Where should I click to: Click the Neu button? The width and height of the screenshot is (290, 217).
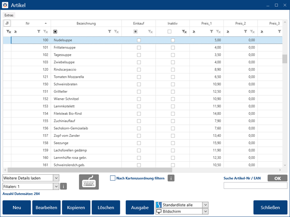tap(17, 208)
